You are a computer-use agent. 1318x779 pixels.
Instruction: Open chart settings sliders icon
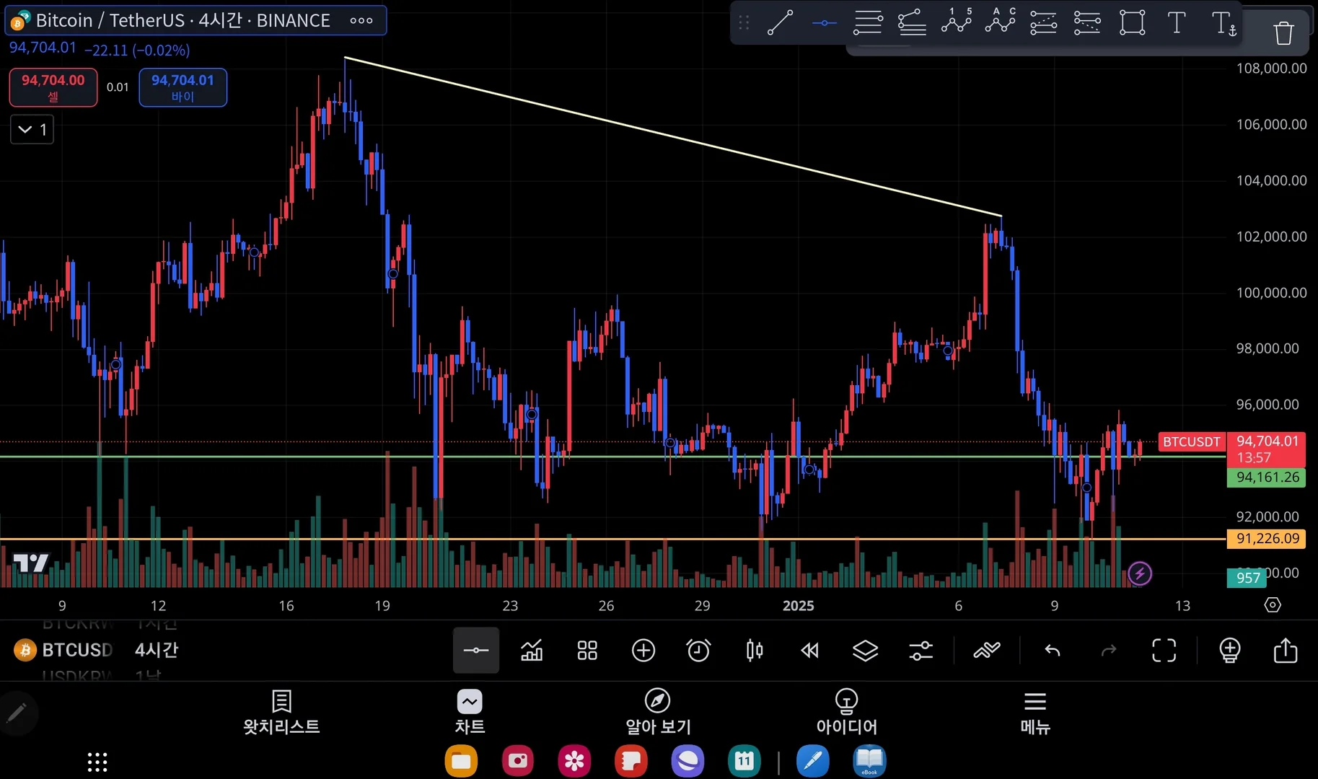[921, 651]
